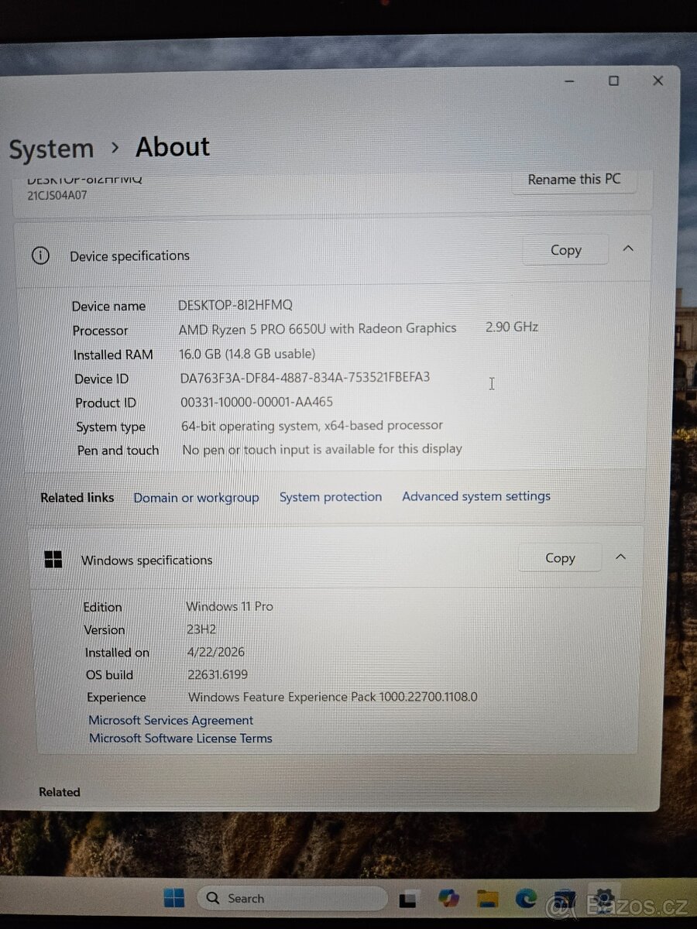This screenshot has width=697, height=929.
Task: Select System in the breadcrumb navigation
Action: click(51, 148)
